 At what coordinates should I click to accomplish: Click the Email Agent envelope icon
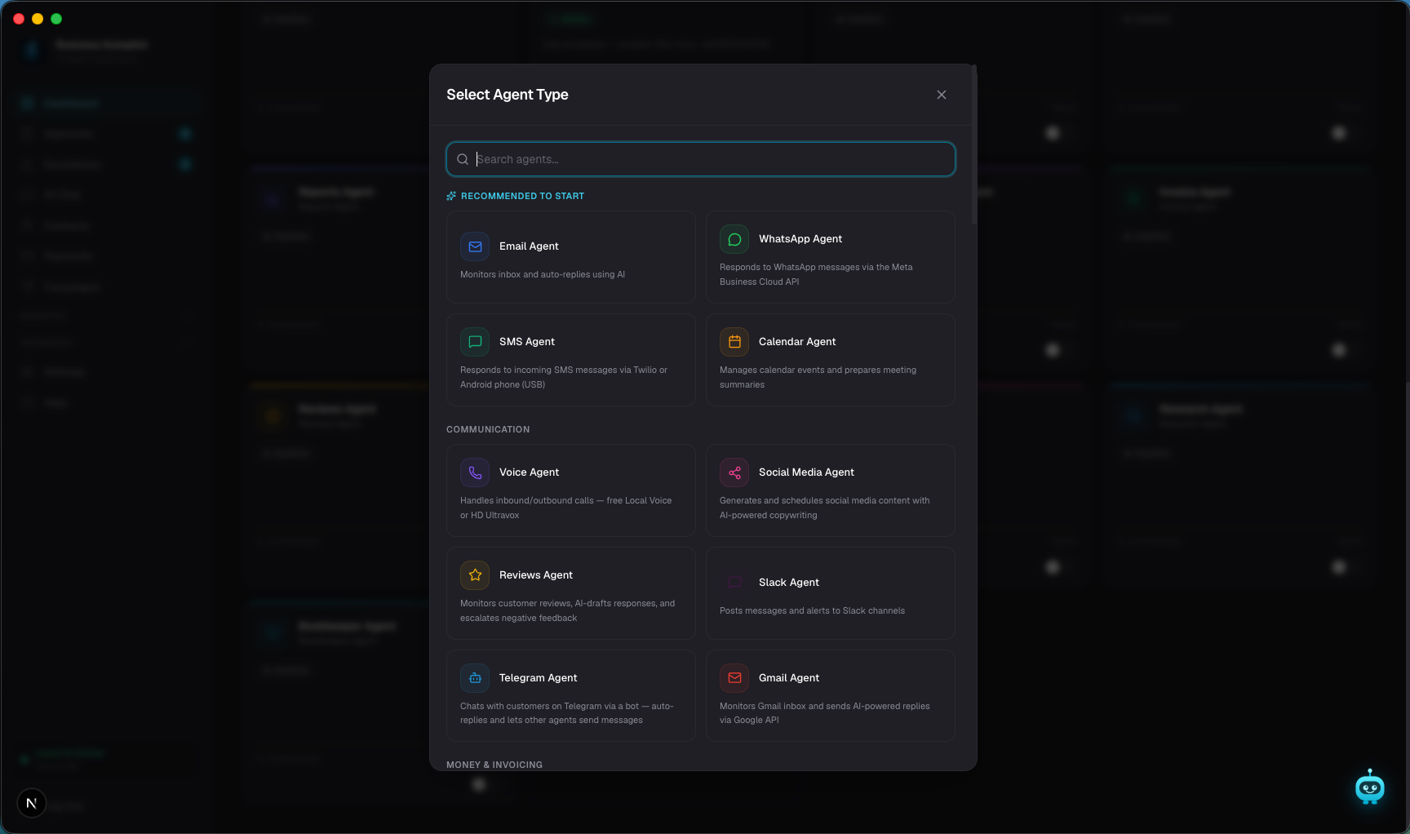click(475, 246)
